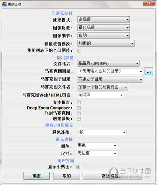Screen dimensions: 157x185
Task: Enable the 文本报告 checkbox
Action: [79, 102]
